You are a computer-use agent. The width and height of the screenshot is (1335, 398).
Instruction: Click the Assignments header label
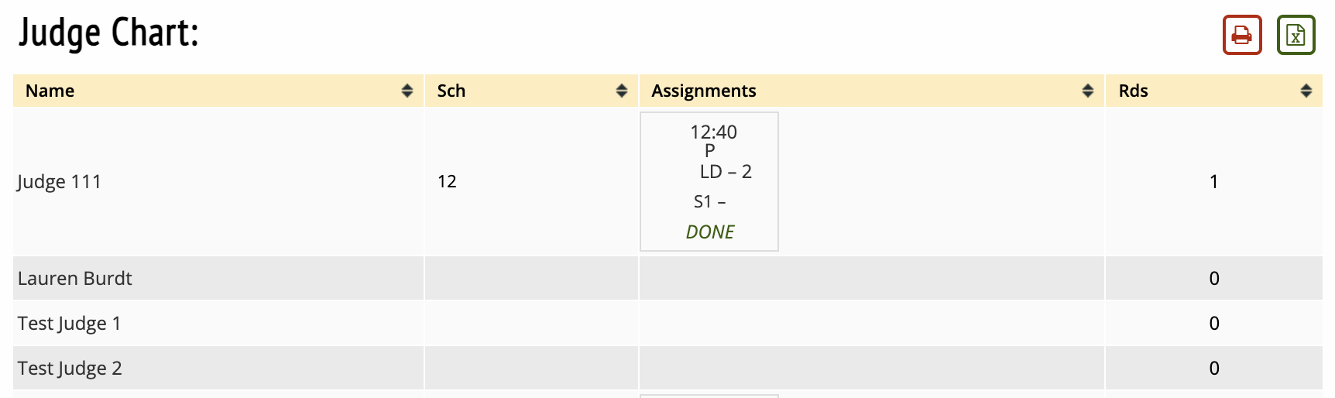point(703,91)
